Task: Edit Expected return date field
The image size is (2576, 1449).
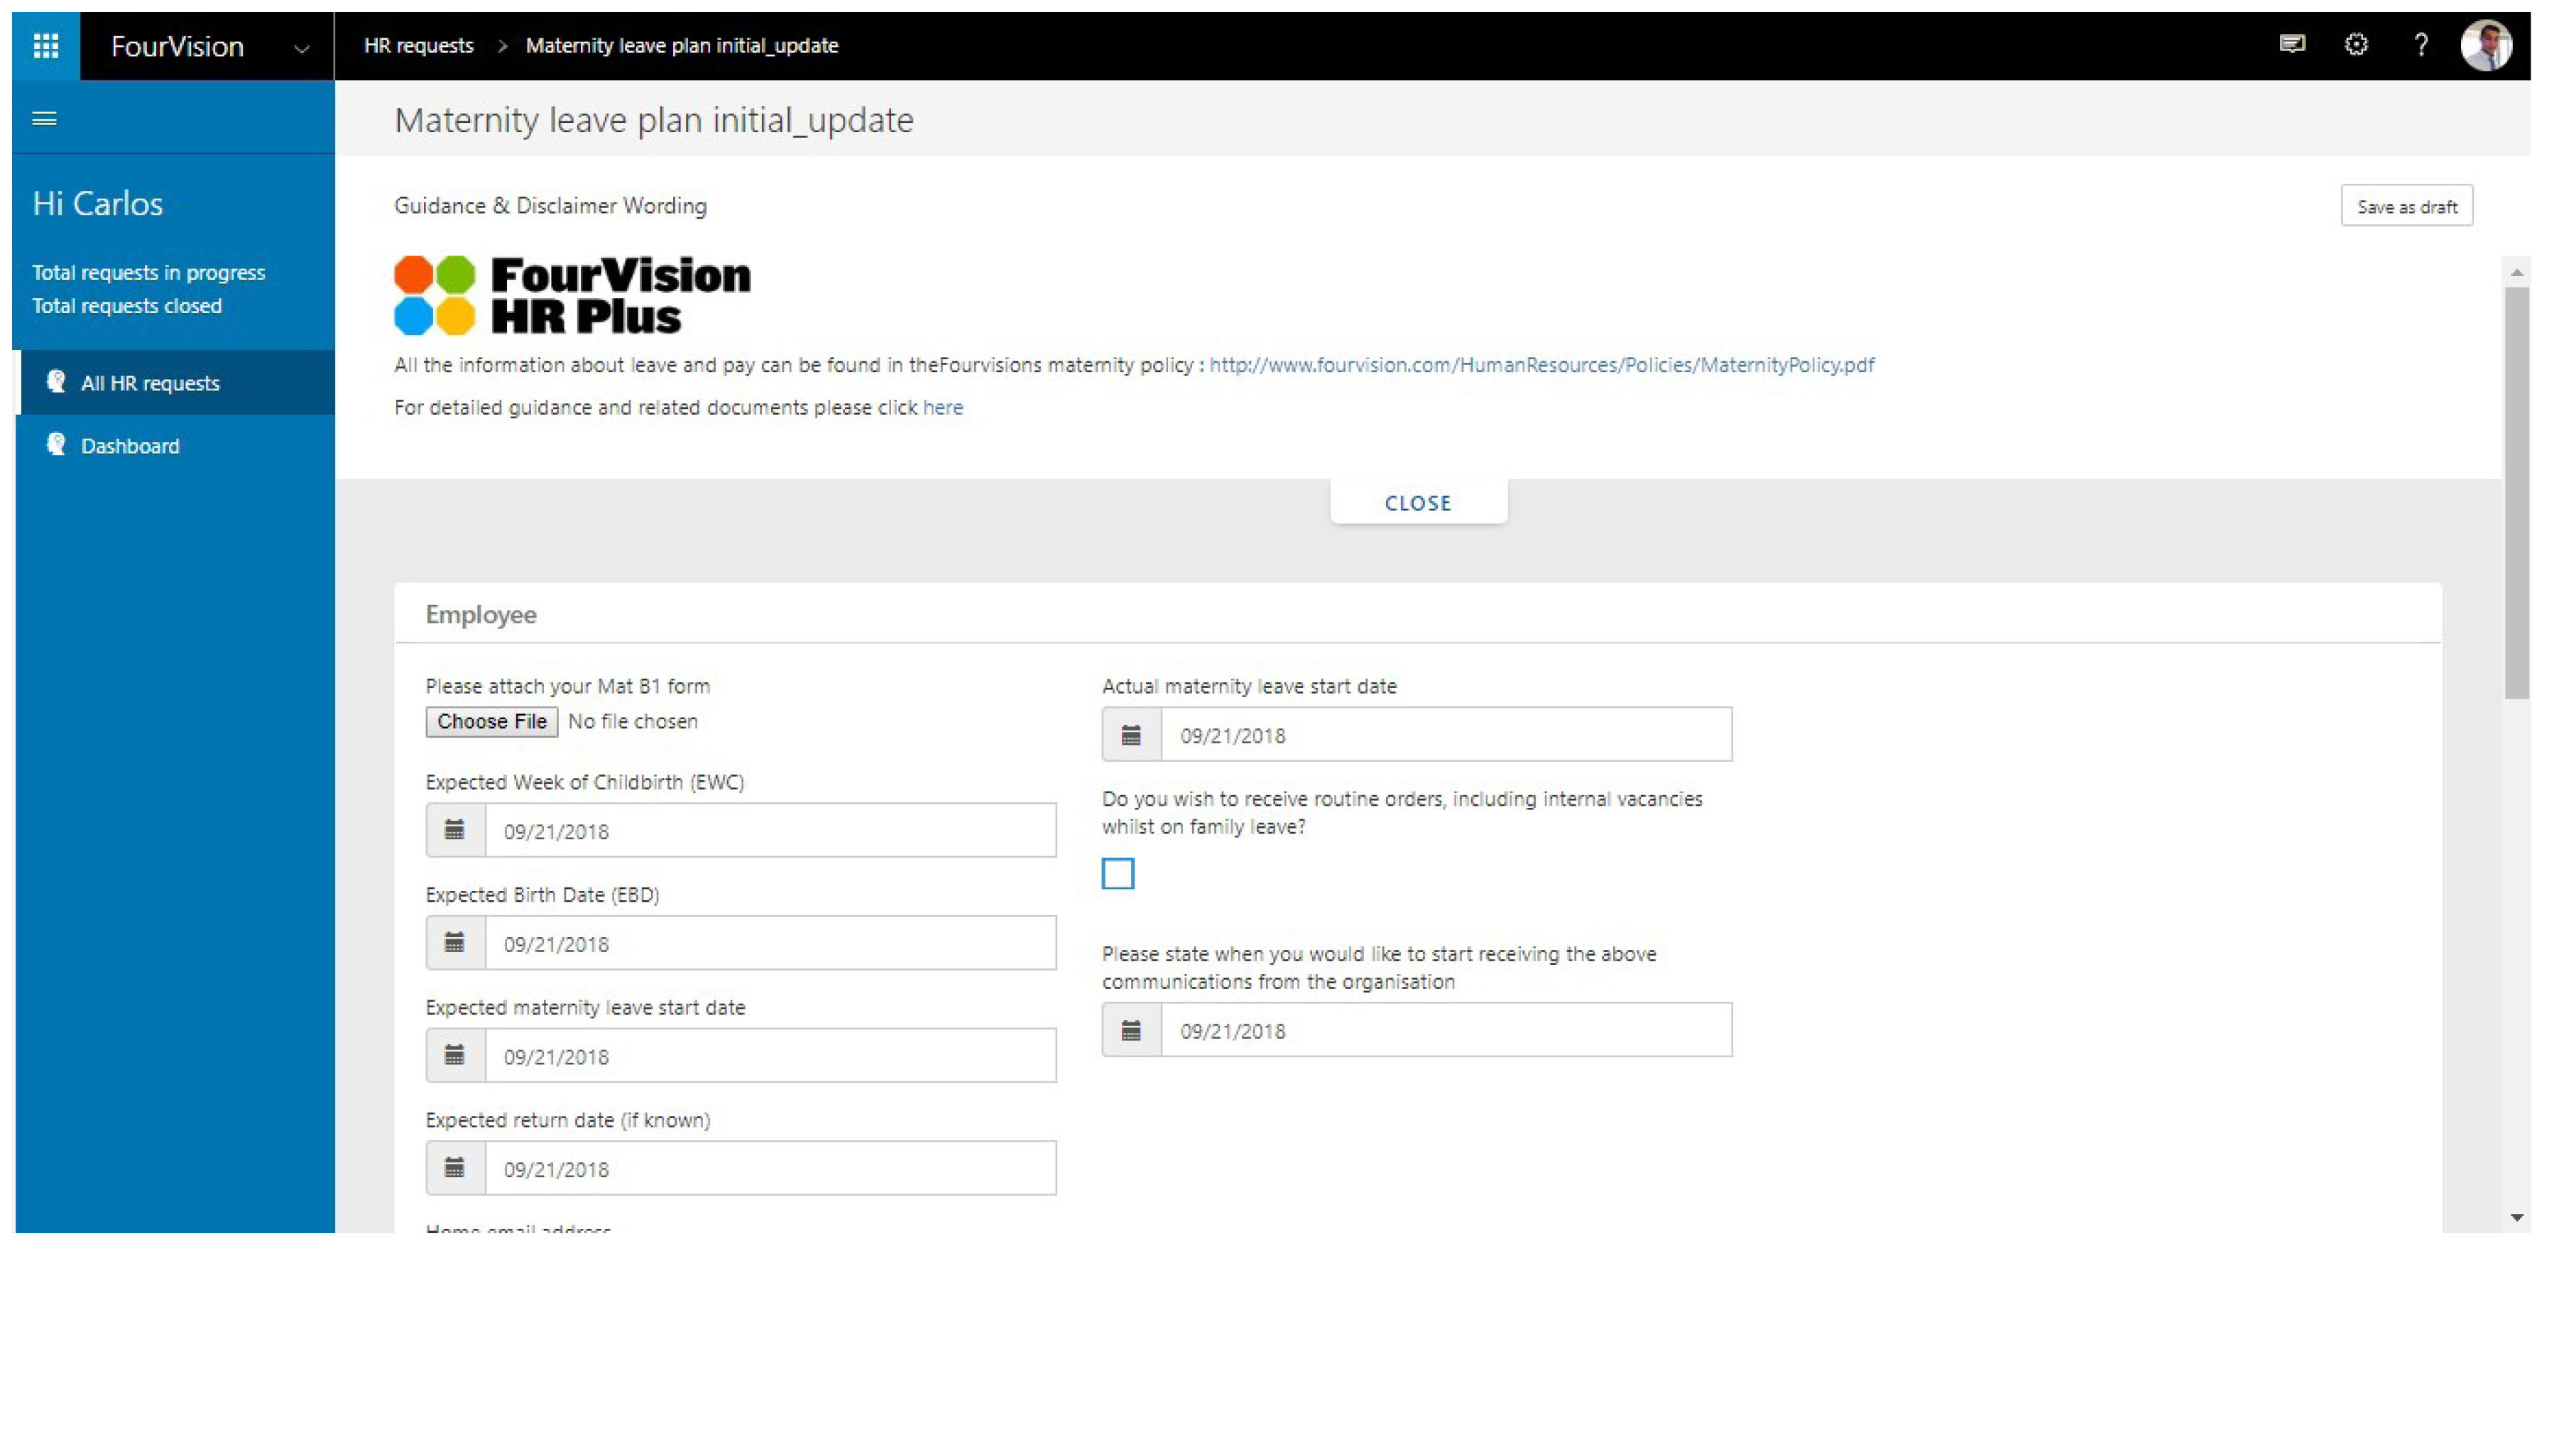Action: (x=770, y=1168)
